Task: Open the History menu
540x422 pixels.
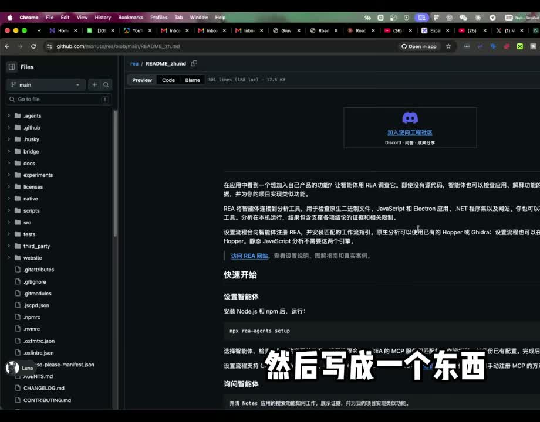Action: [103, 17]
